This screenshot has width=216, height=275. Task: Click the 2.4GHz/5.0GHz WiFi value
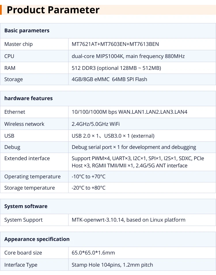click(x=96, y=124)
